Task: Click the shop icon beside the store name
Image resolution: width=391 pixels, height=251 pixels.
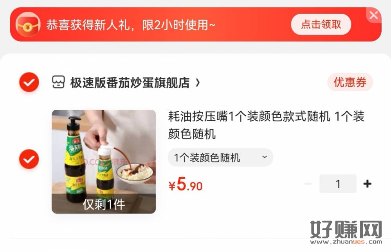Action: coord(58,82)
